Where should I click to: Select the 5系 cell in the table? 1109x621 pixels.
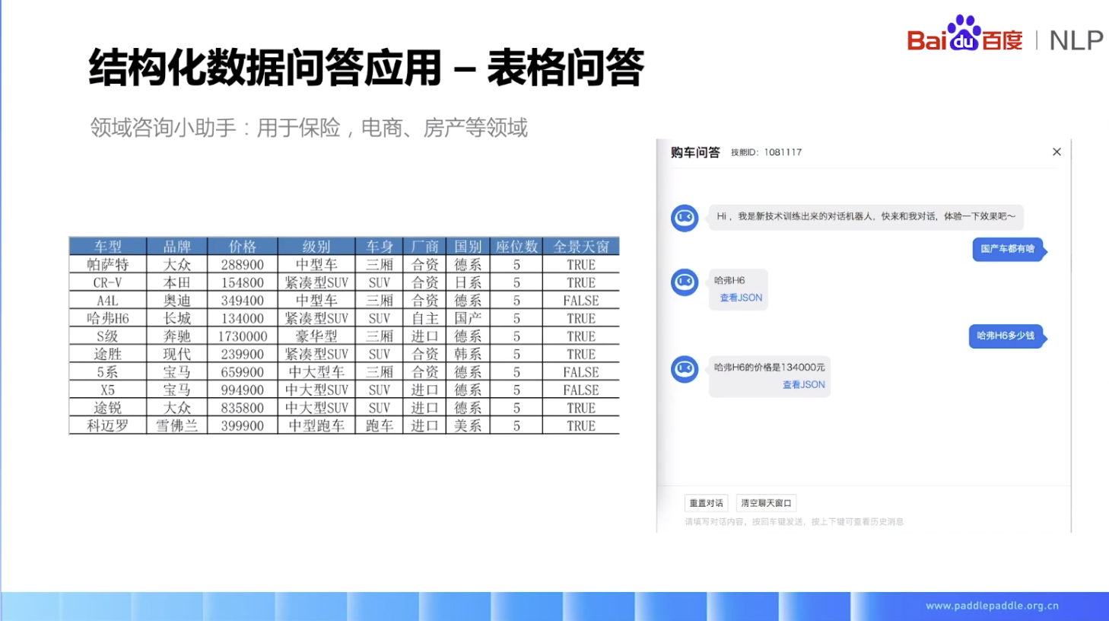108,372
